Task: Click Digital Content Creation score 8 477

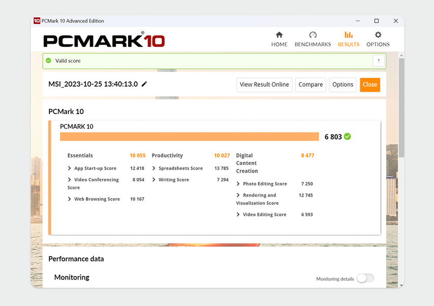Action: (307, 155)
